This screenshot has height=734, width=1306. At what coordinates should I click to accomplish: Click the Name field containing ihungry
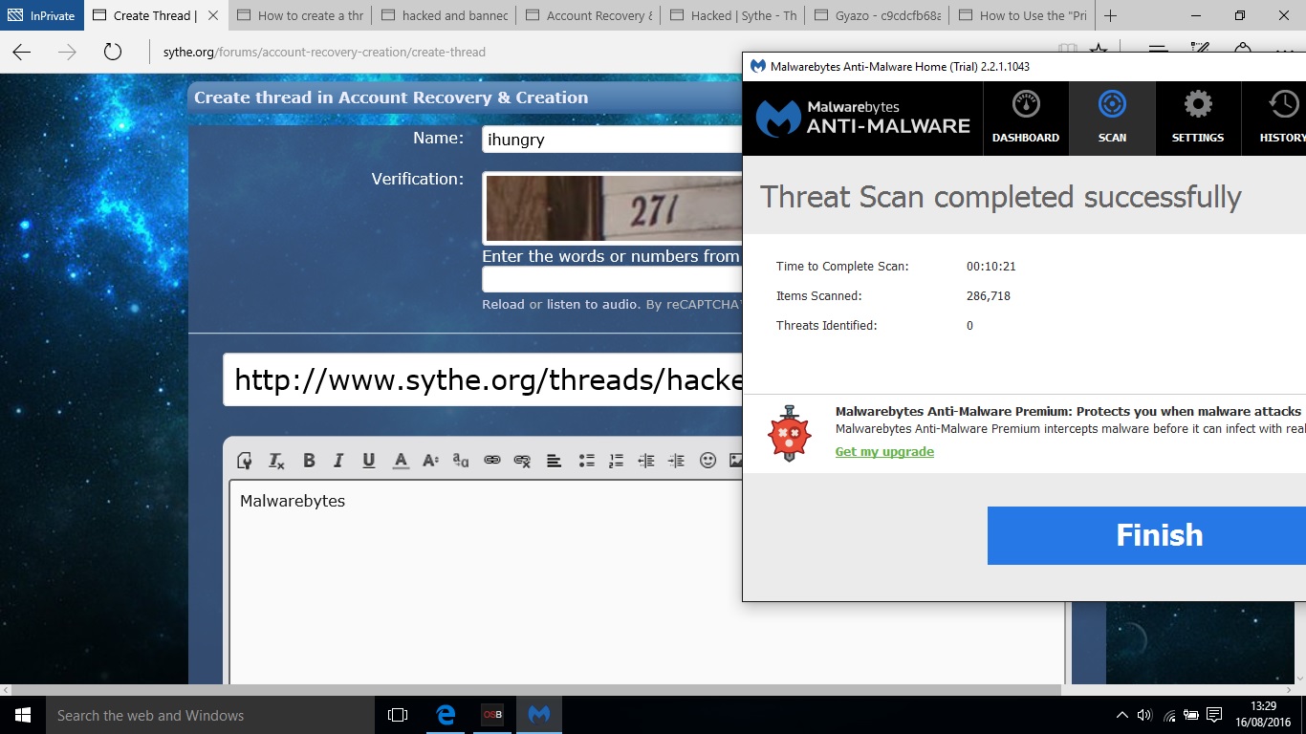612,140
